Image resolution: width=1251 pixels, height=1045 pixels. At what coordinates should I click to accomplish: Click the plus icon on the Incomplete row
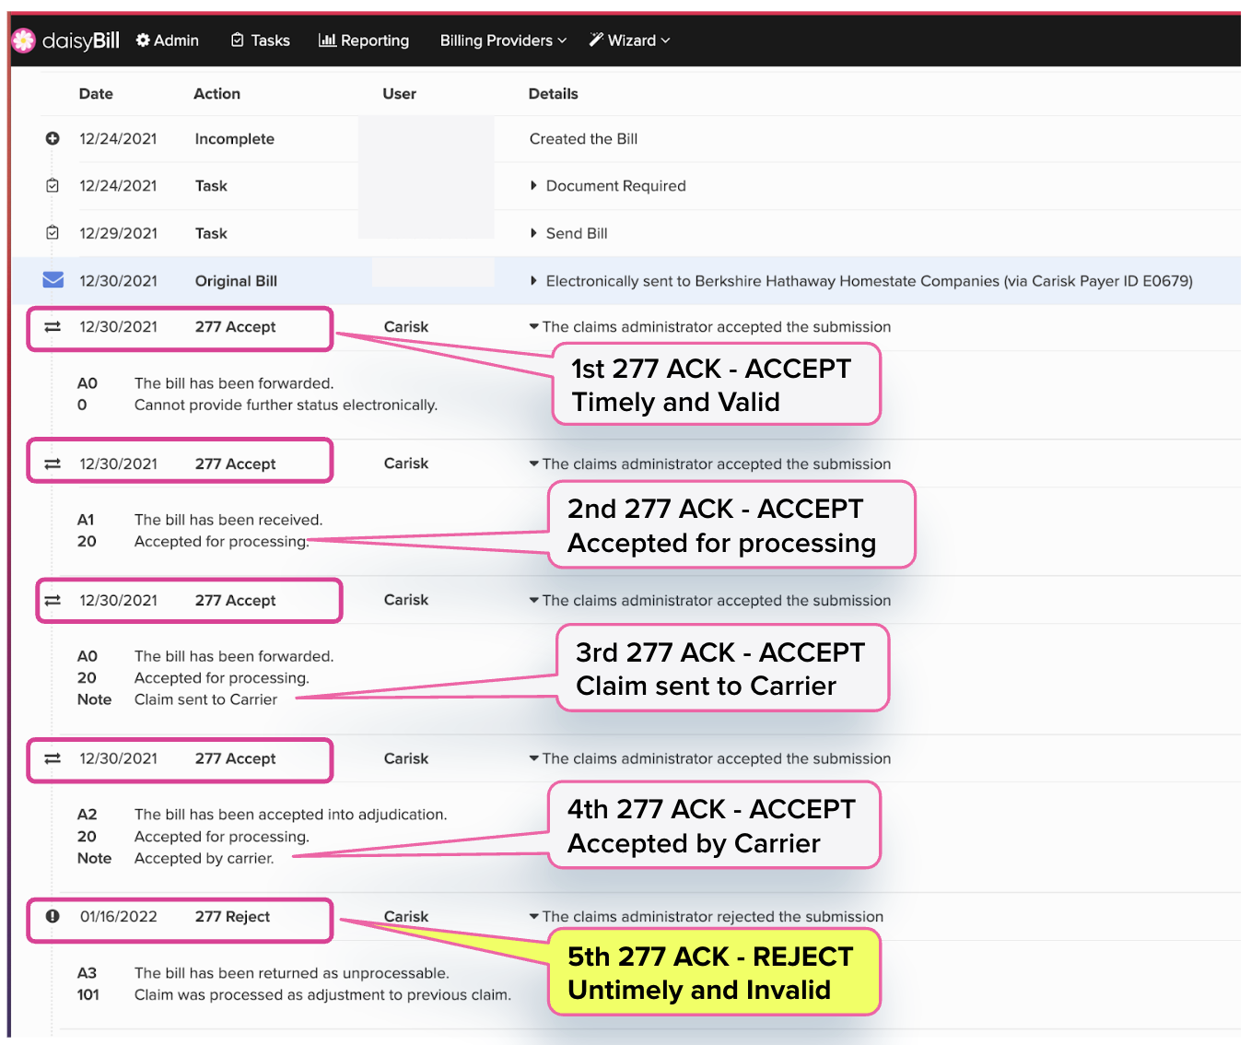click(x=53, y=138)
